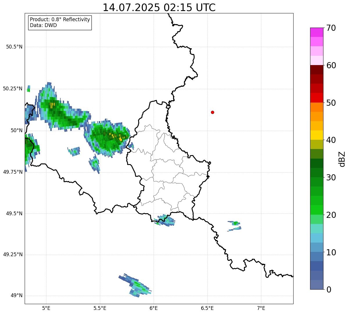This screenshot has height=314, width=349.
Task: Click the 50.5°N latitude label
Action: [x=14, y=47]
